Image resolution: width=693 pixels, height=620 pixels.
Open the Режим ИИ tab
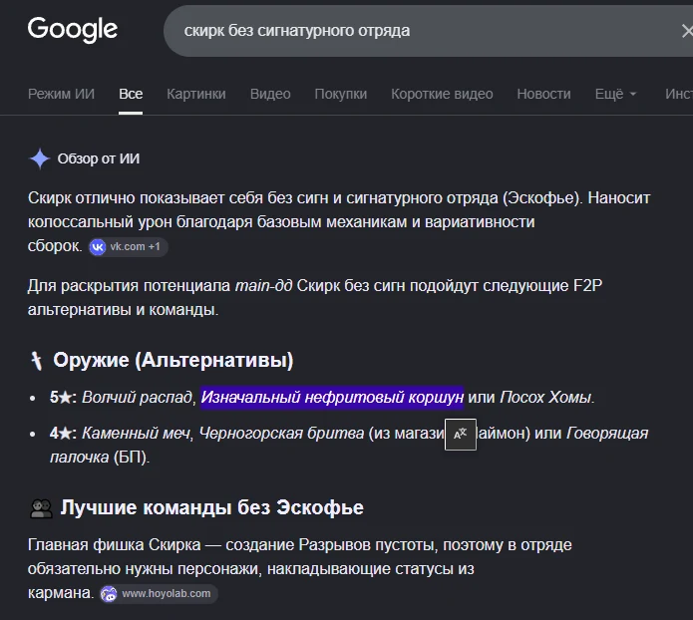pos(61,94)
